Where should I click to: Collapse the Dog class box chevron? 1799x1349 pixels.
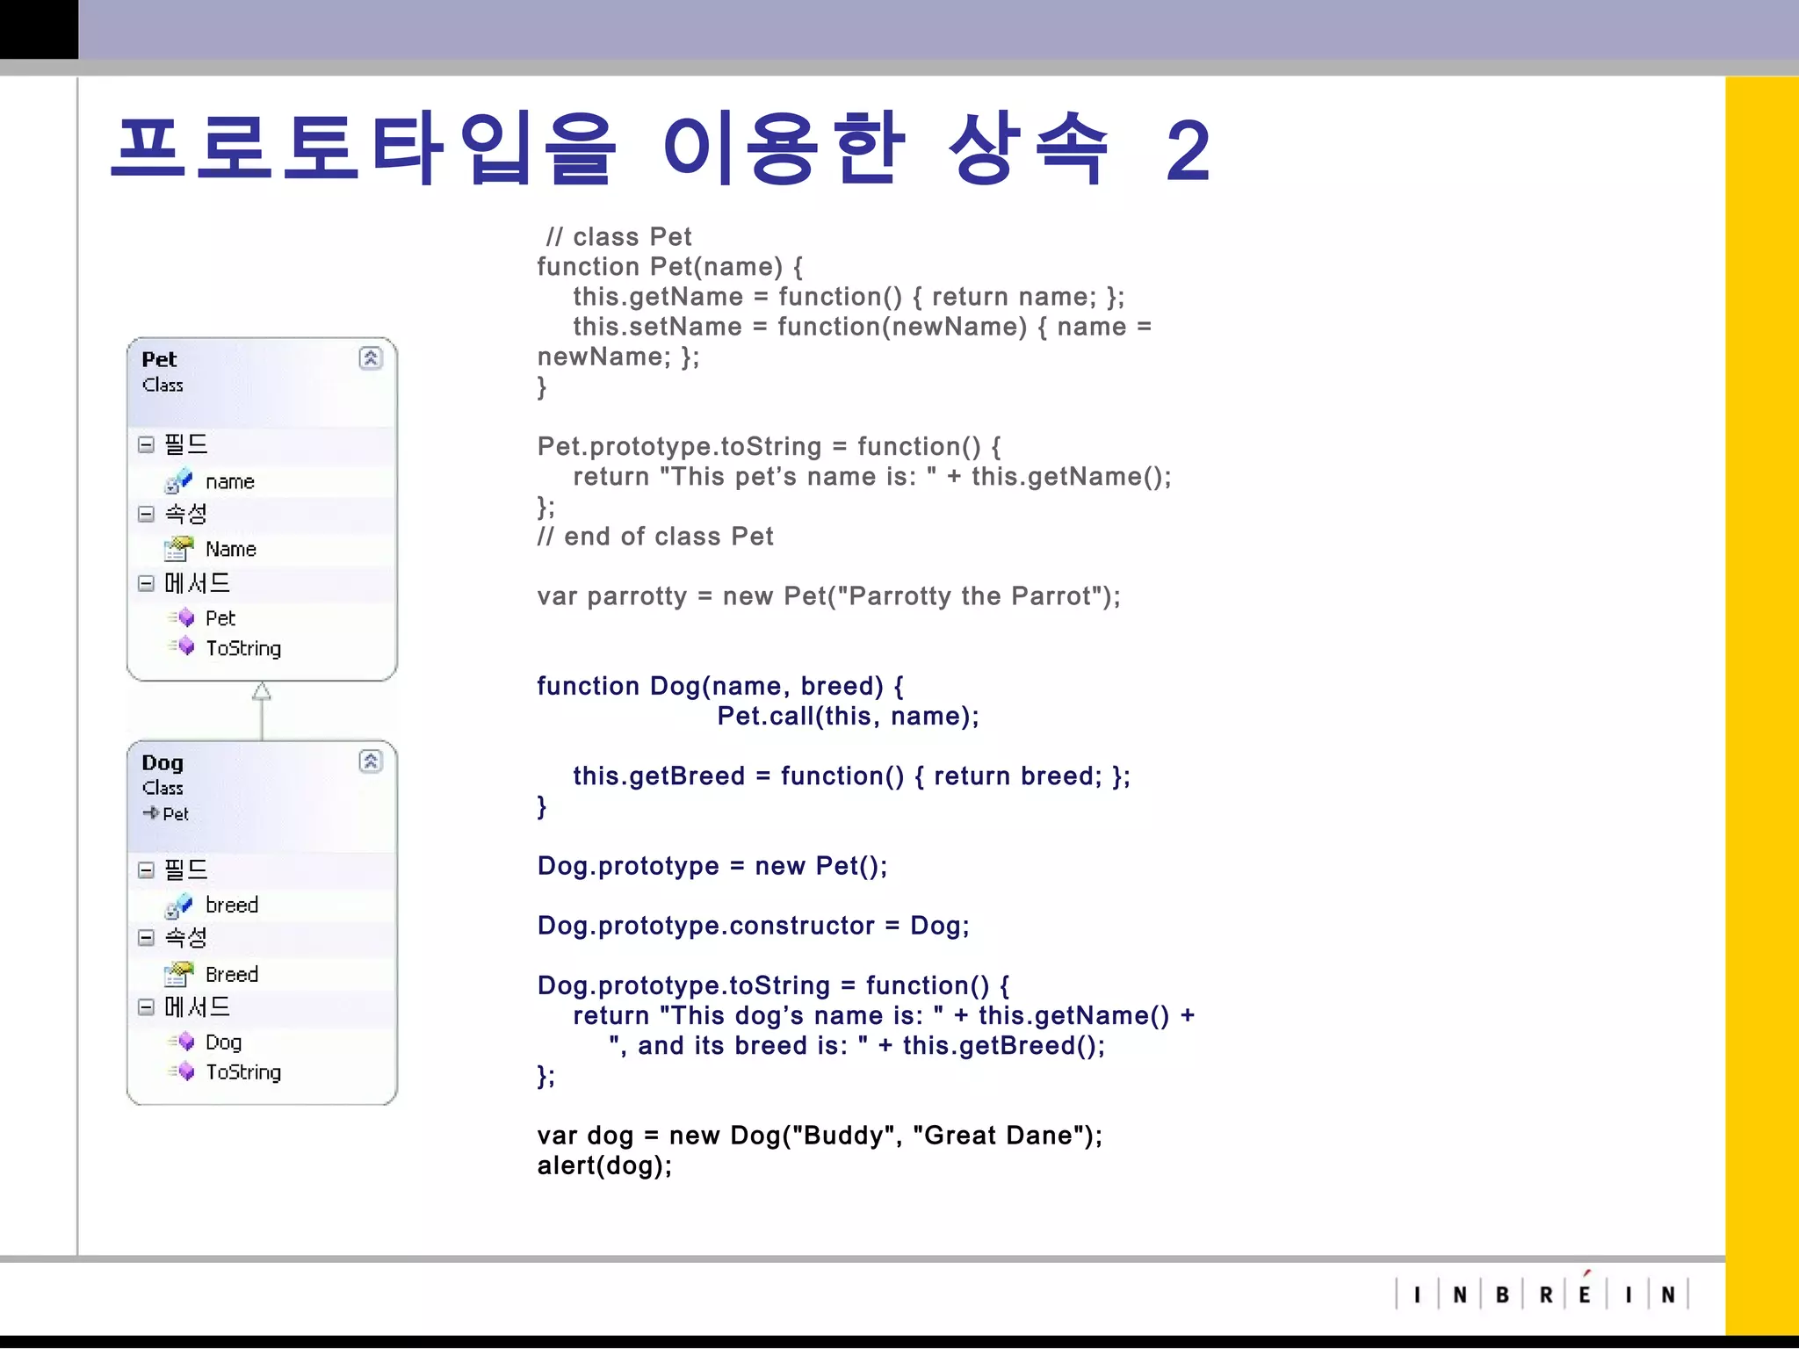371,761
